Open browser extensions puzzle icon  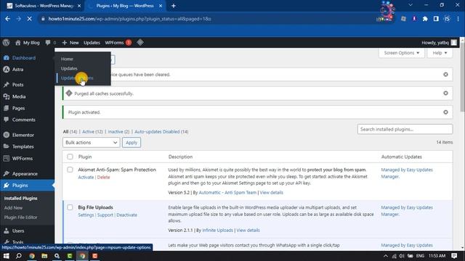point(425,19)
